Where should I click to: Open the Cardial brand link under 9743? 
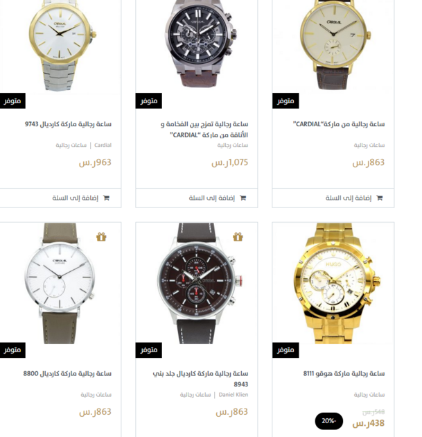coord(103,145)
